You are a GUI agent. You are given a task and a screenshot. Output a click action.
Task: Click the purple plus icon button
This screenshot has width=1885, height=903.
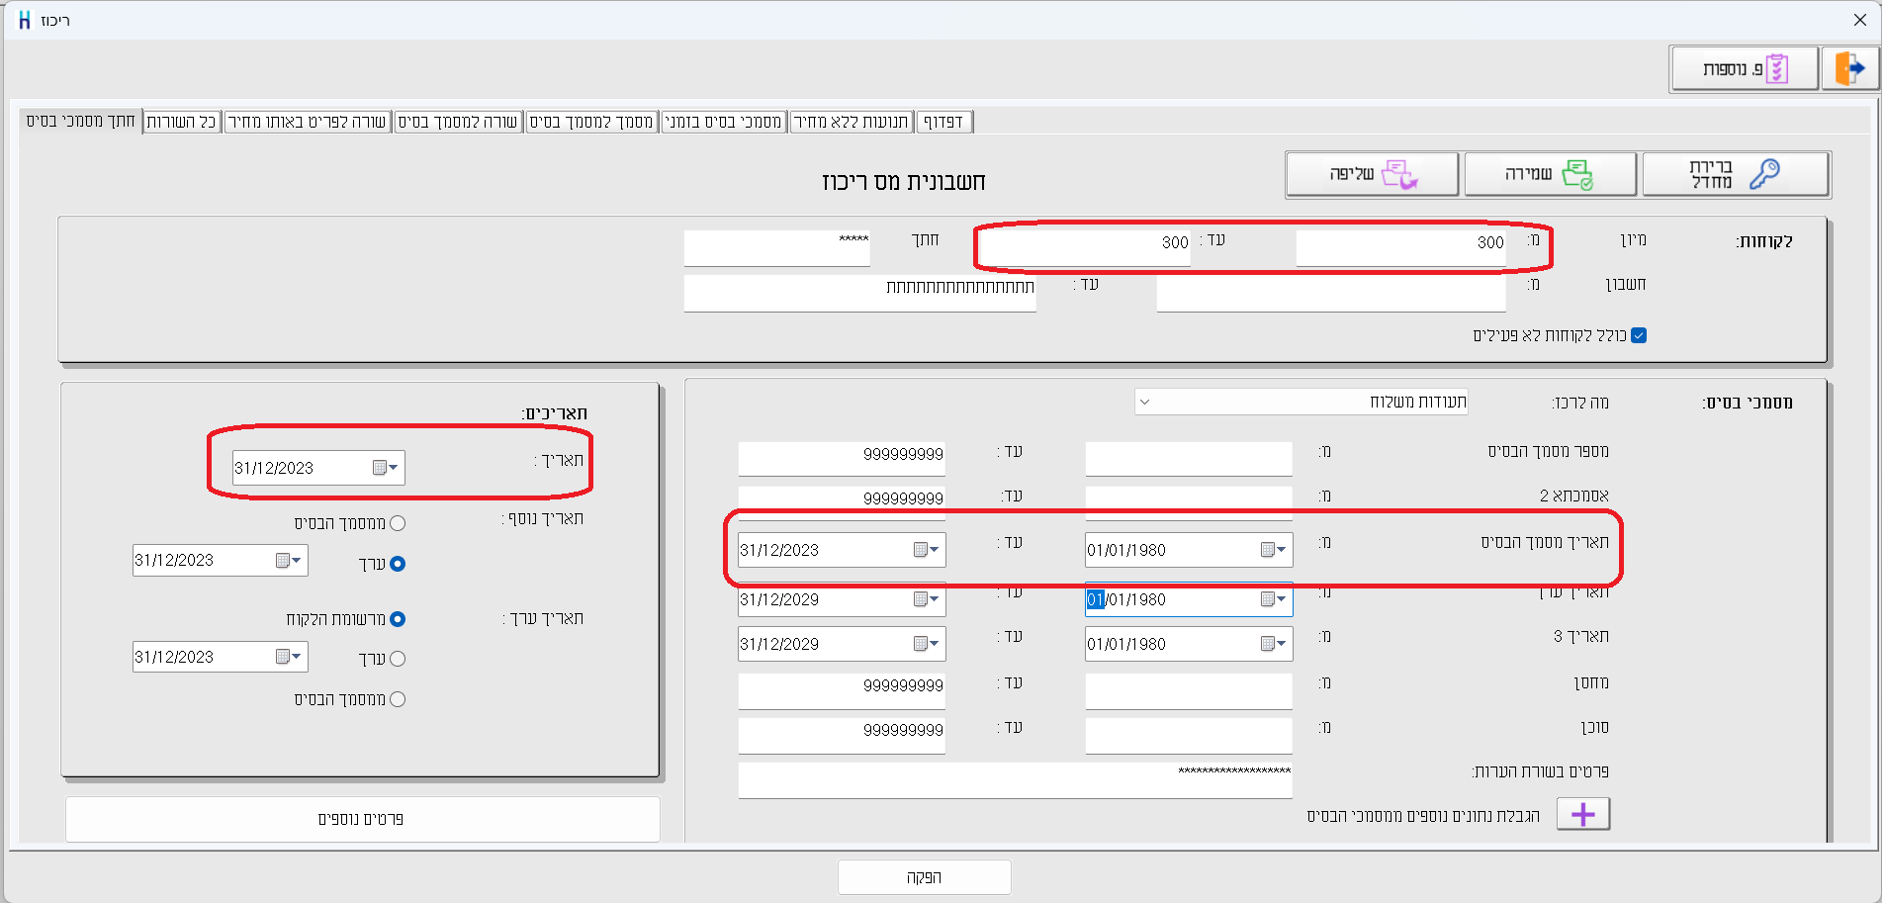(1583, 814)
